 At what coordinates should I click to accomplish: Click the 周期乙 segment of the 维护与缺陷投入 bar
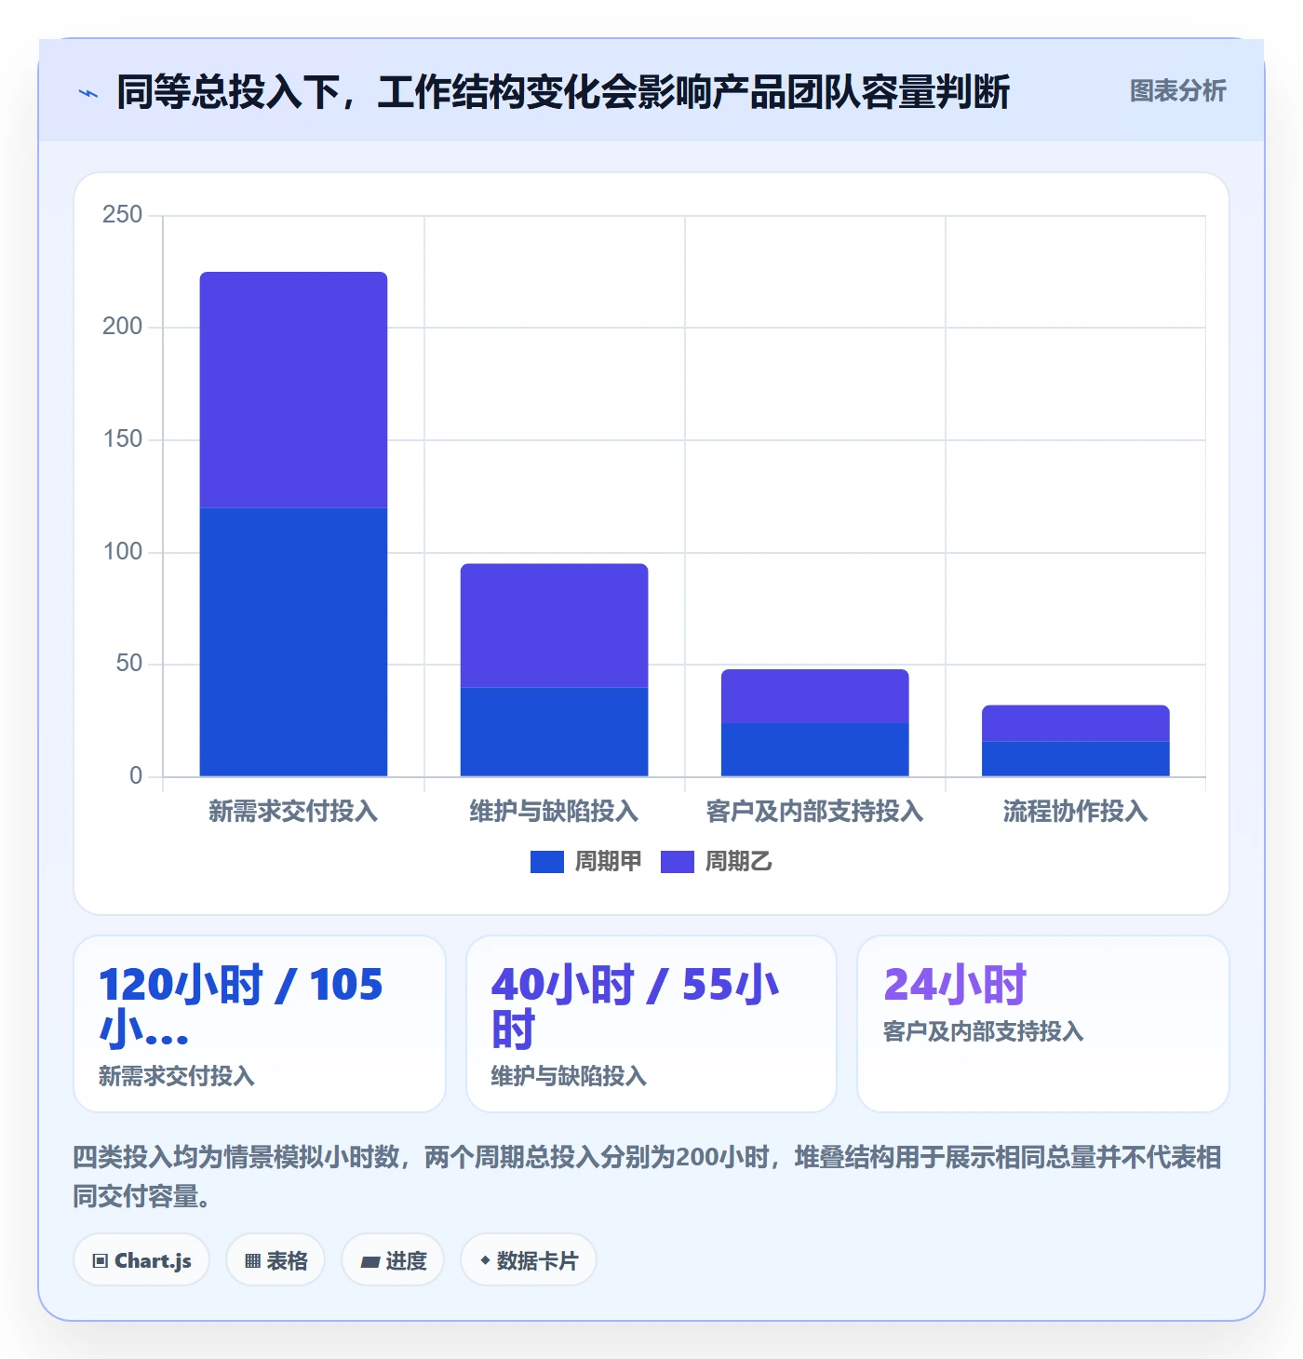[x=554, y=626]
